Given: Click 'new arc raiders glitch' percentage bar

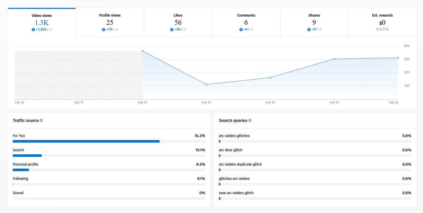Looking at the screenshot, I should (315, 199).
